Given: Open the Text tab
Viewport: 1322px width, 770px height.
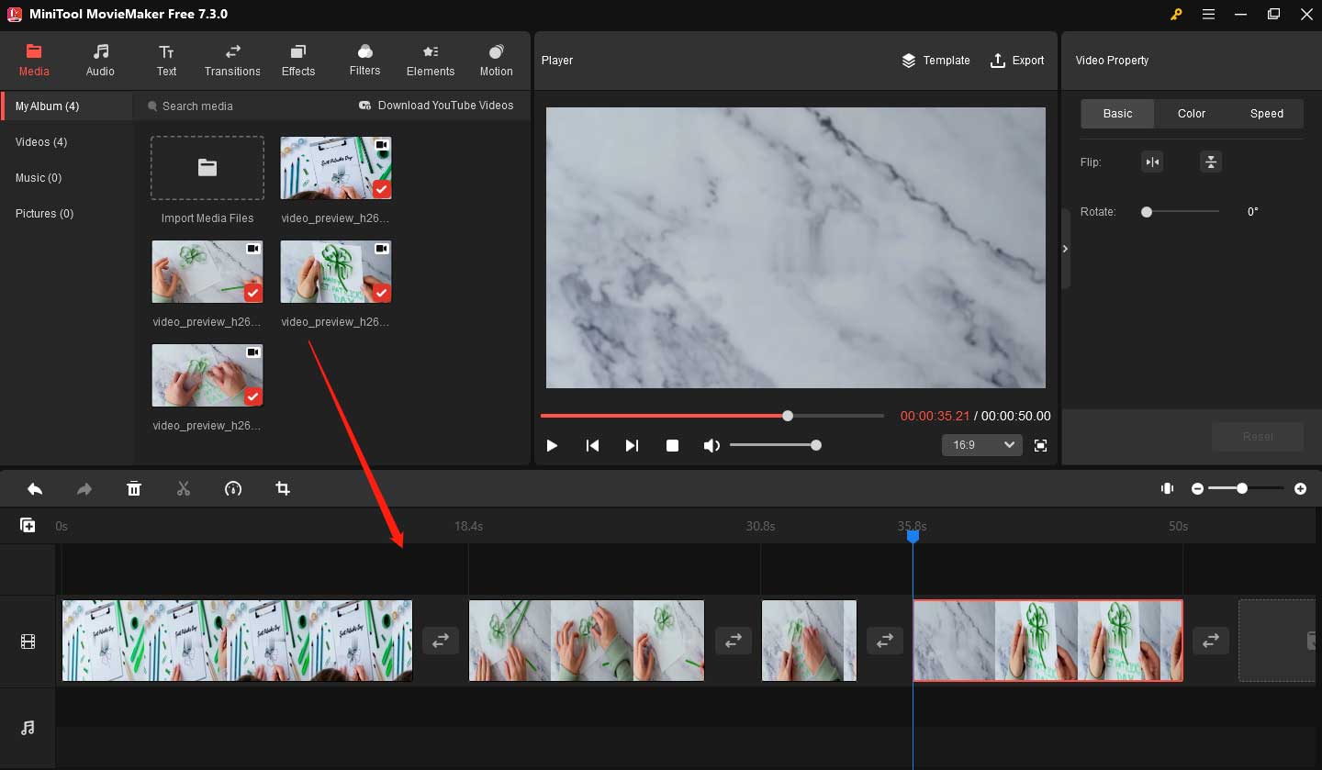Looking at the screenshot, I should pos(166,60).
